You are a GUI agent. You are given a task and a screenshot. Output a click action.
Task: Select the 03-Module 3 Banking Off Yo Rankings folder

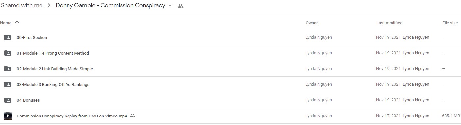230,84
